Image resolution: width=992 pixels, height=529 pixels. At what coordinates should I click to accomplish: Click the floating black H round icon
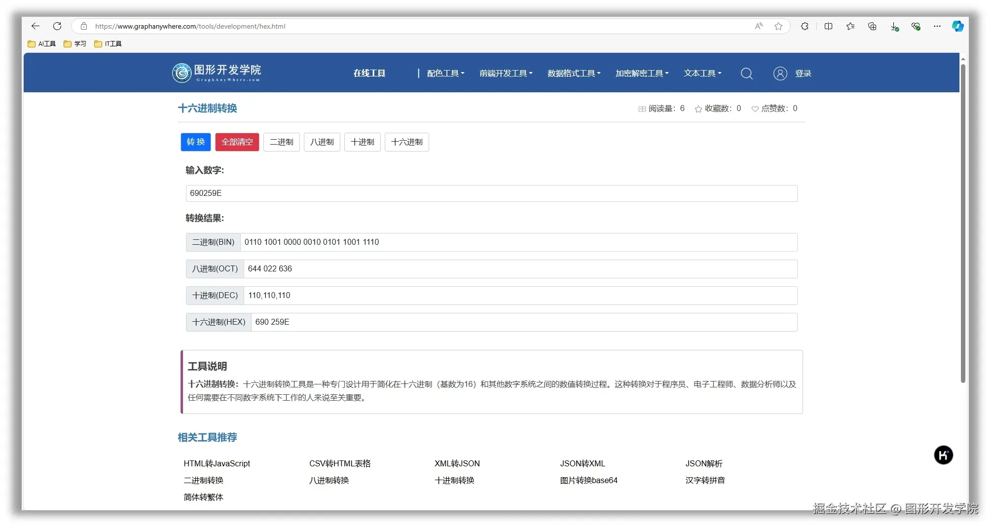coord(943,455)
